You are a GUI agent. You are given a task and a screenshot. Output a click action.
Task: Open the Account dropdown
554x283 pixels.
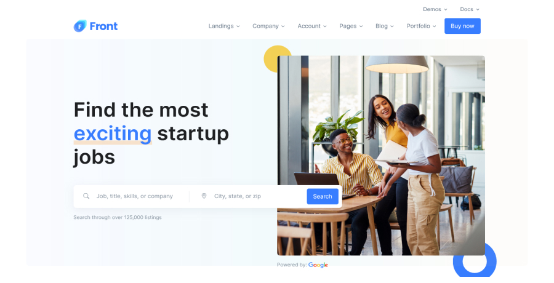(312, 26)
